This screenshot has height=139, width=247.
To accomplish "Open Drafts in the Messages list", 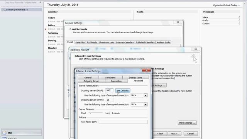I will pyautogui.click(x=205, y=20).
